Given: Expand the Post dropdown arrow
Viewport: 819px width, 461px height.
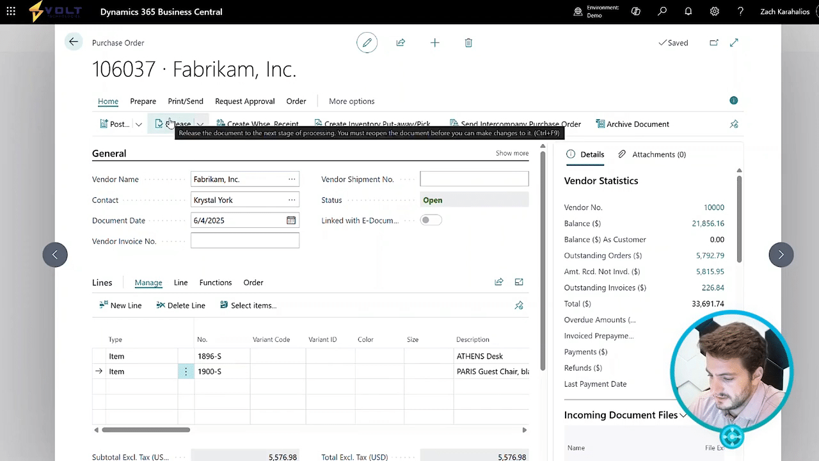Looking at the screenshot, I should point(138,124).
